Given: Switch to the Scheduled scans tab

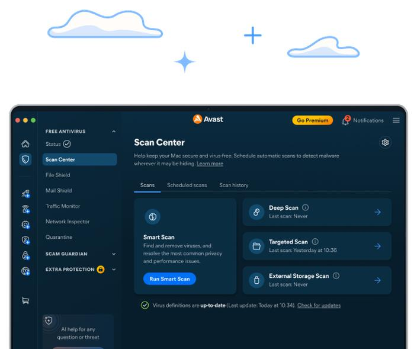Looking at the screenshot, I should pyautogui.click(x=187, y=185).
